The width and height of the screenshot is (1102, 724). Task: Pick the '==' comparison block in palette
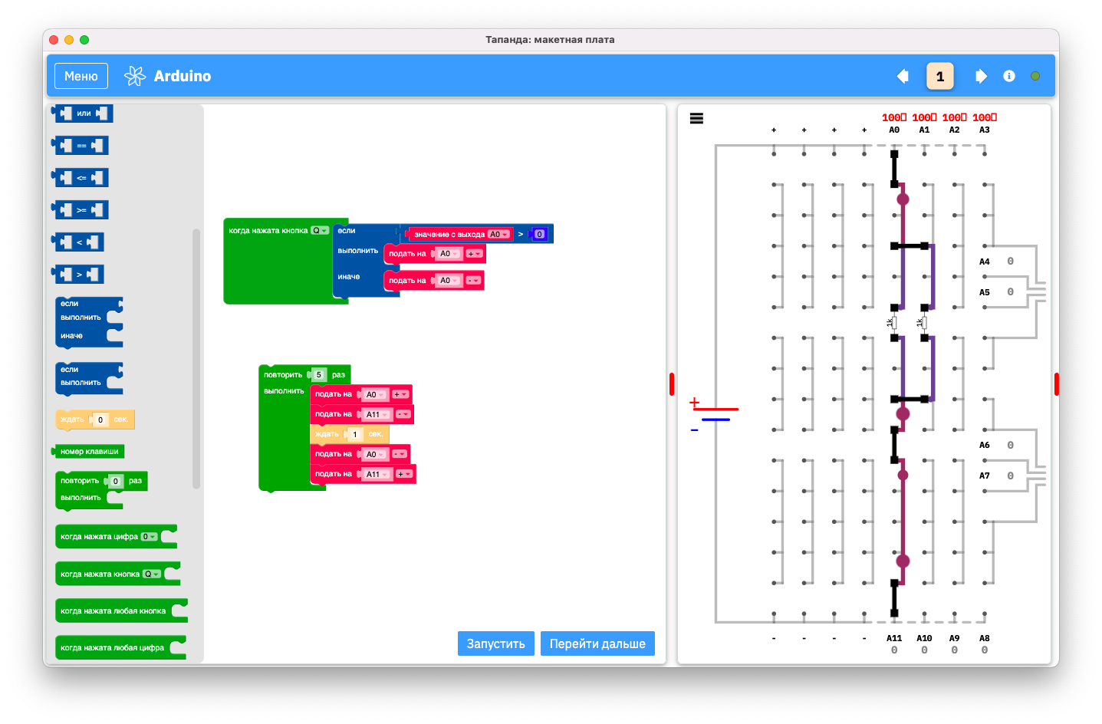click(x=81, y=146)
